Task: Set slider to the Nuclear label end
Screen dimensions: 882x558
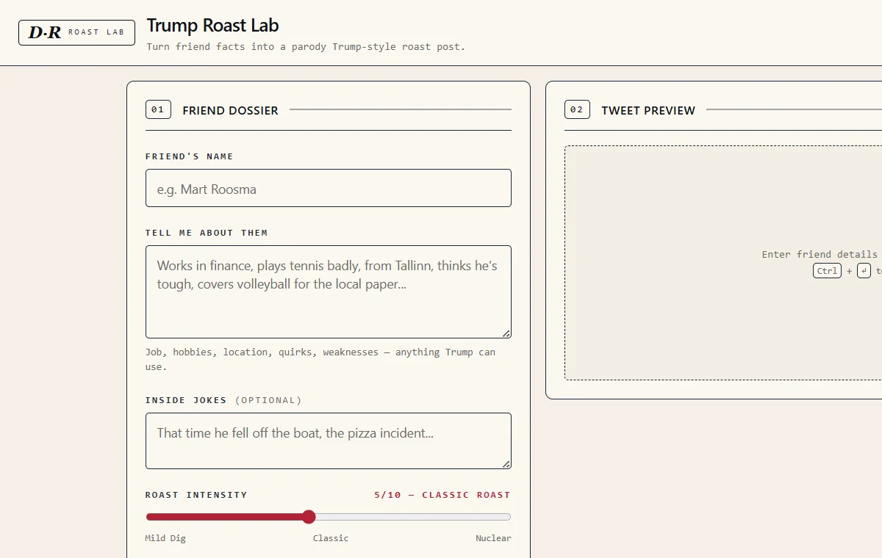Action: (x=493, y=538)
